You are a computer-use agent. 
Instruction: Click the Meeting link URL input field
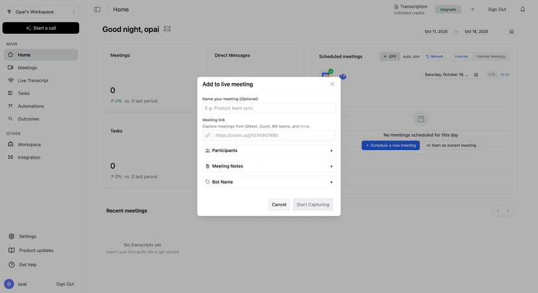coord(274,135)
